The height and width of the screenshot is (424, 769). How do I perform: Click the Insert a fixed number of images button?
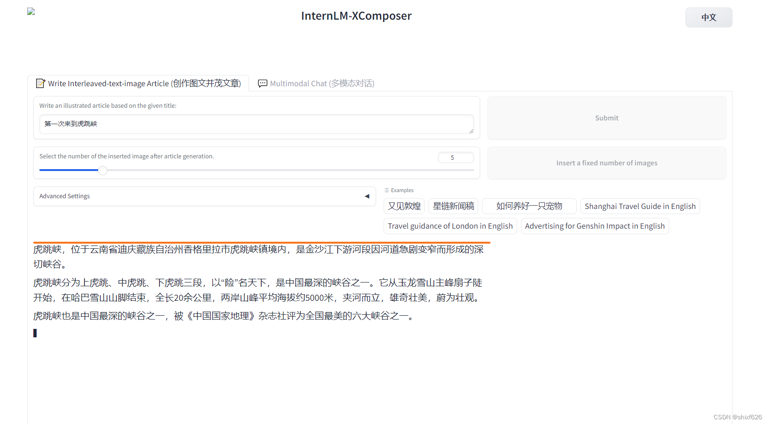pyautogui.click(x=606, y=163)
